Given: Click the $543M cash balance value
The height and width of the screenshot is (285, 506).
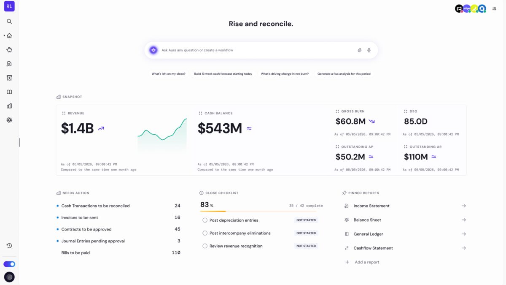Looking at the screenshot, I should tap(220, 128).
